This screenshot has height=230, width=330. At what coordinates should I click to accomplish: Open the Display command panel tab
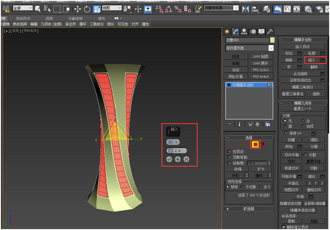click(261, 32)
